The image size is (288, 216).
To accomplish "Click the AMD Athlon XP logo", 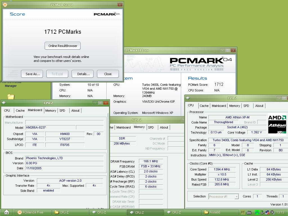I will tap(277, 125).
